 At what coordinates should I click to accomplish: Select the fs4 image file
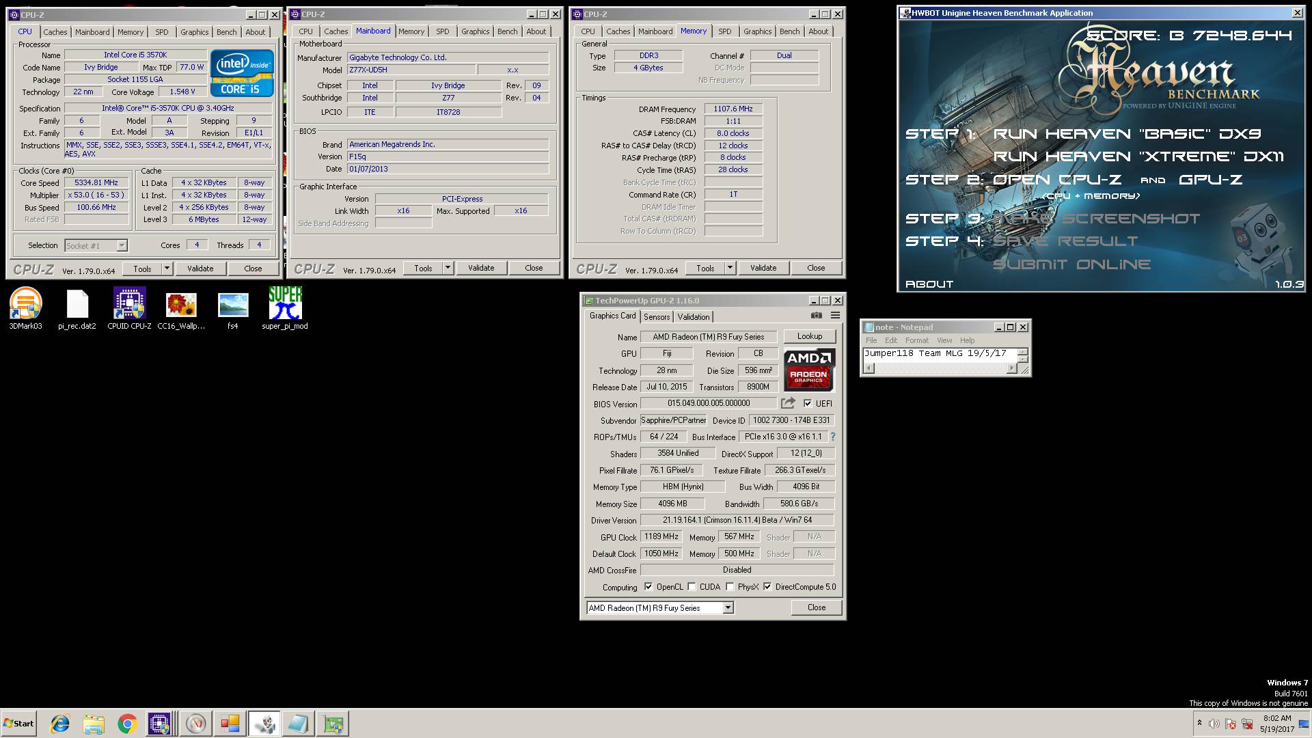click(233, 309)
